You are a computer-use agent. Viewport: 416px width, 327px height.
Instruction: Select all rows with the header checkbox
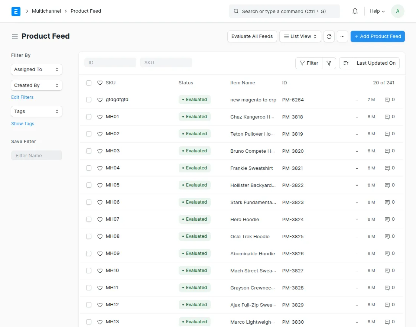(89, 82)
